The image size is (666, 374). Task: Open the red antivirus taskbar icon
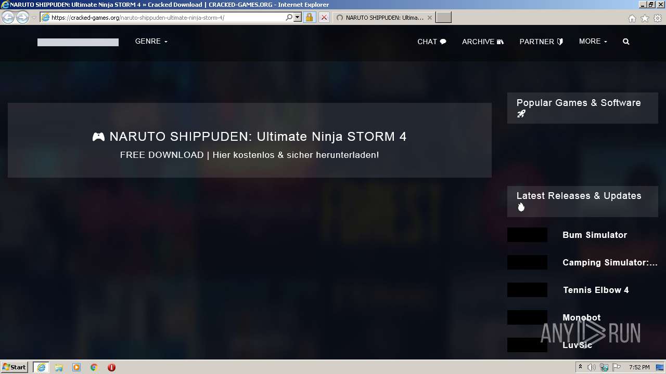pos(111,367)
